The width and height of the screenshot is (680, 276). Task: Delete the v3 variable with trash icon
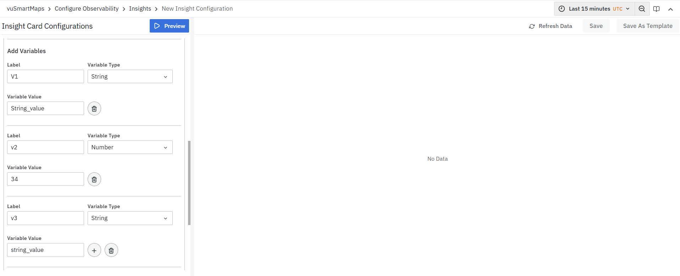click(111, 250)
